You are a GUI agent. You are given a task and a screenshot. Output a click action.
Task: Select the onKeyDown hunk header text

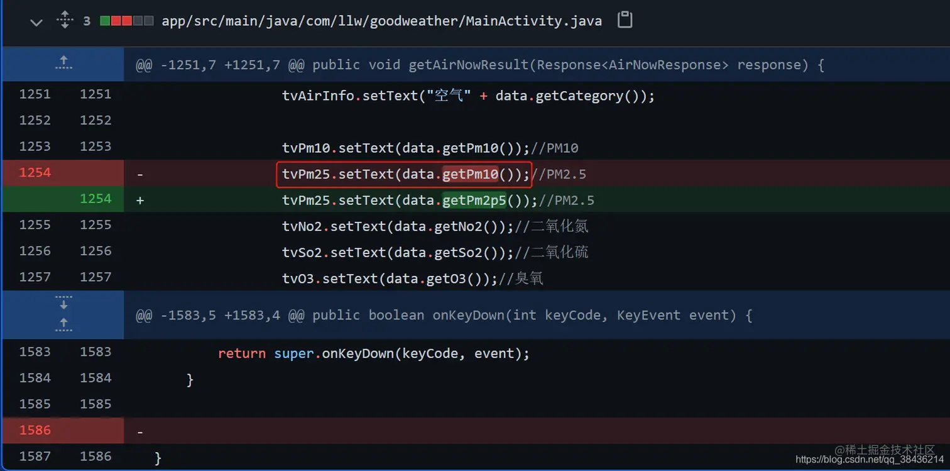click(x=444, y=315)
